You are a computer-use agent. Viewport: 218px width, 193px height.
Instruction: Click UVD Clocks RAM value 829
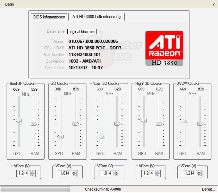pyautogui.click(x=201, y=89)
